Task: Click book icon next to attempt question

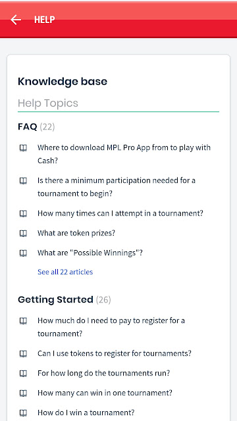Action: point(24,214)
